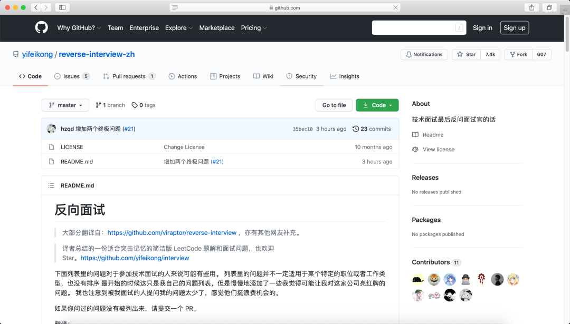The image size is (570, 324).
Task: Click the README table of contents icon
Action: (51, 185)
